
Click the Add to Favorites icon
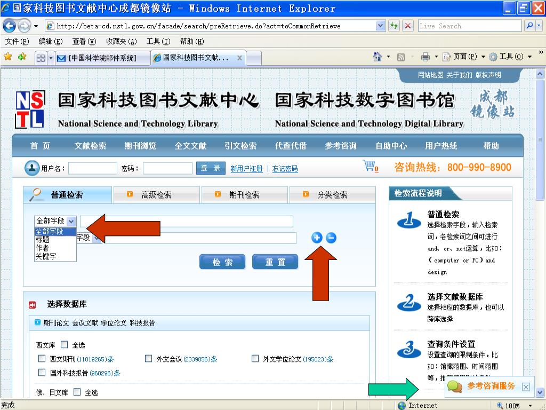(x=22, y=57)
